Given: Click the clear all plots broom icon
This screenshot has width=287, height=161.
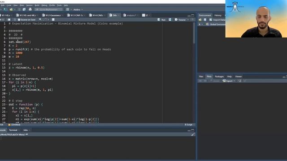Looking at the screenshot, I should [245, 81].
